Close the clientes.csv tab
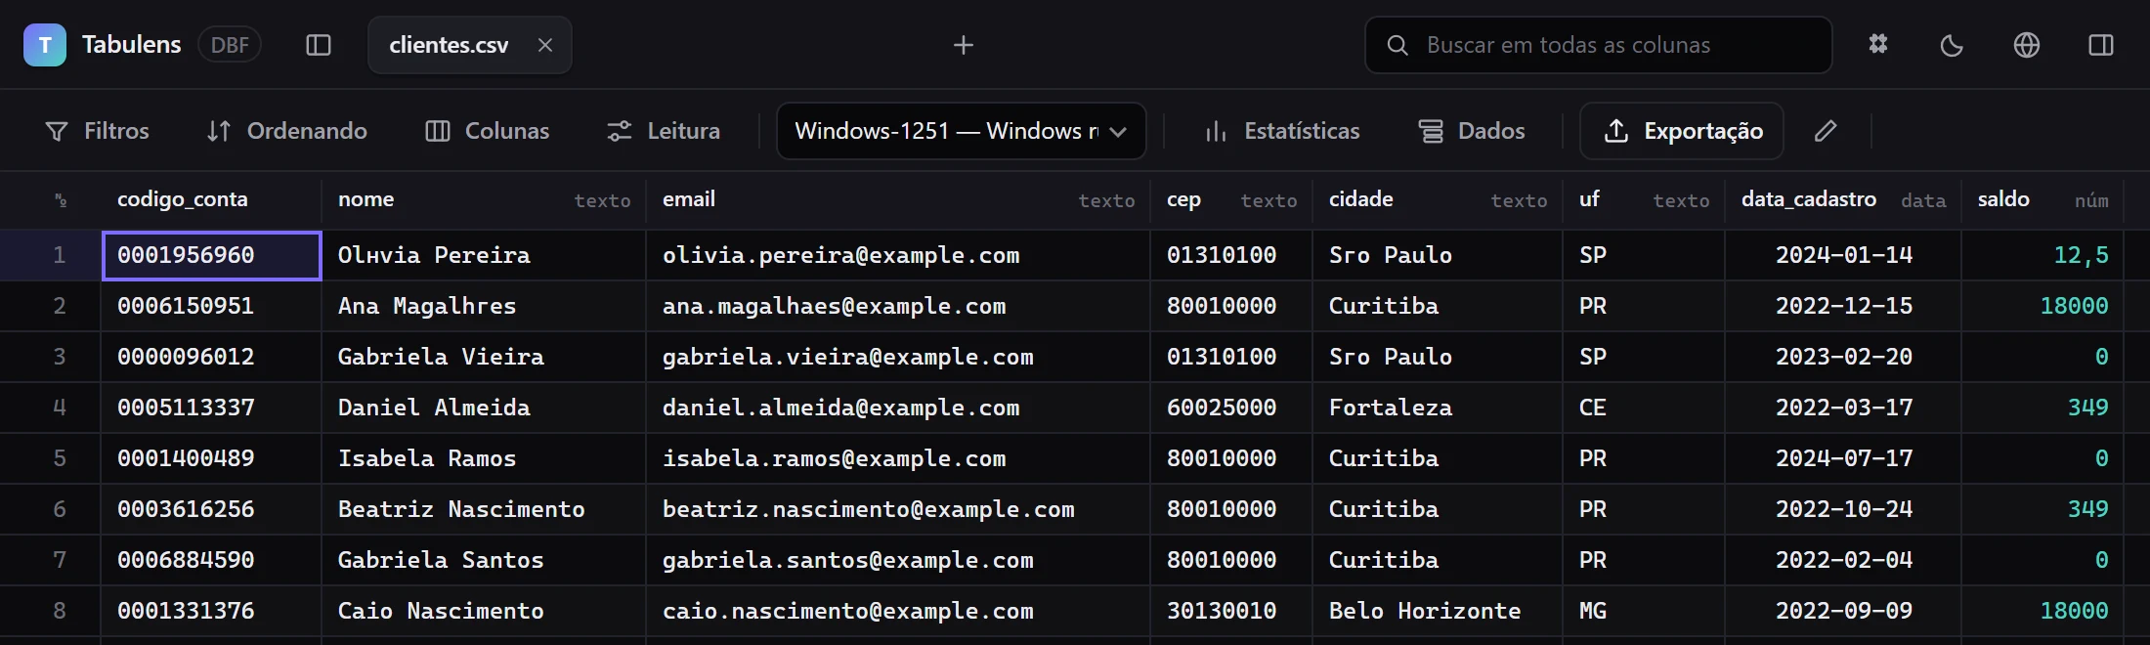2150x645 pixels. (545, 45)
